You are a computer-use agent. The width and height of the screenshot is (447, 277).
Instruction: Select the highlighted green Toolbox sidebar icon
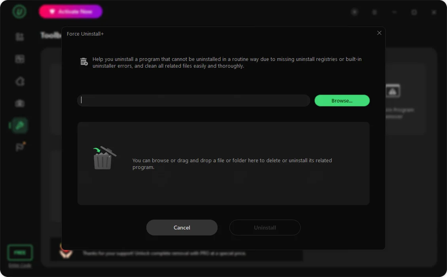(20, 125)
